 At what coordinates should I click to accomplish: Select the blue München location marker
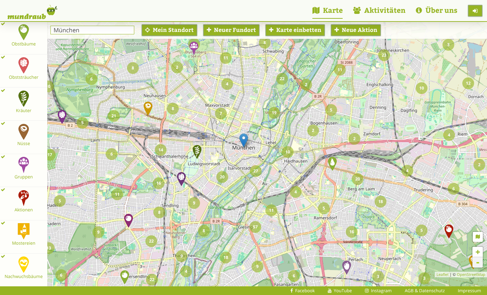pos(243,140)
